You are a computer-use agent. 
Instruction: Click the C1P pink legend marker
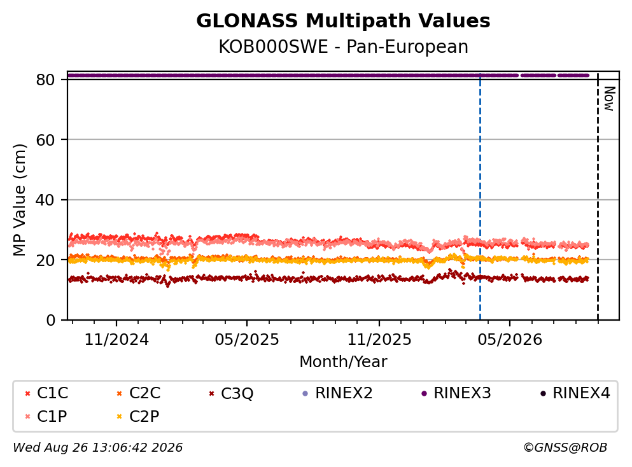(28, 417)
